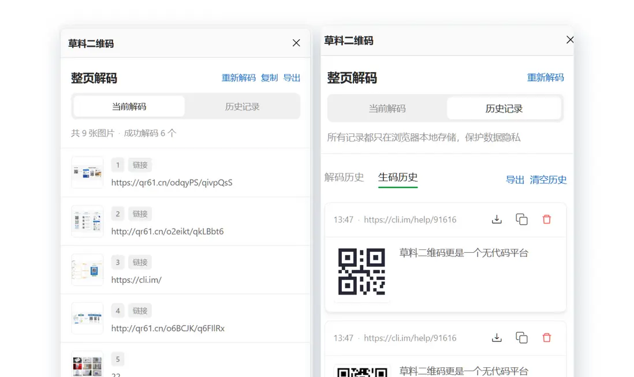The height and width of the screenshot is (377, 634).
Task: Click the 链接 tag on result 4
Action: [140, 311]
